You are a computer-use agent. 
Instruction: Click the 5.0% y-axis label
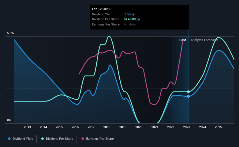tap(10, 33)
